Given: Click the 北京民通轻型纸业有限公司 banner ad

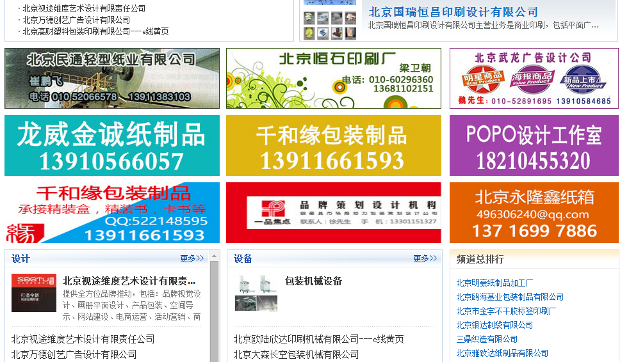Looking at the screenshot, I should [111, 78].
